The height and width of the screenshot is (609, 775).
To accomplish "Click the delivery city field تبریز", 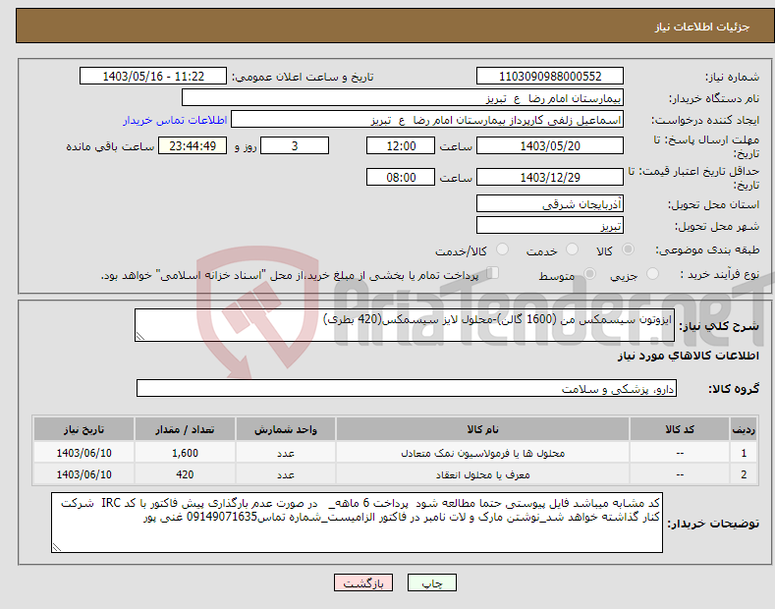I will click(550, 225).
